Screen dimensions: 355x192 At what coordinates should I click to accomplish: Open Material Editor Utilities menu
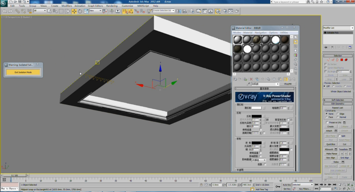(x=284, y=32)
